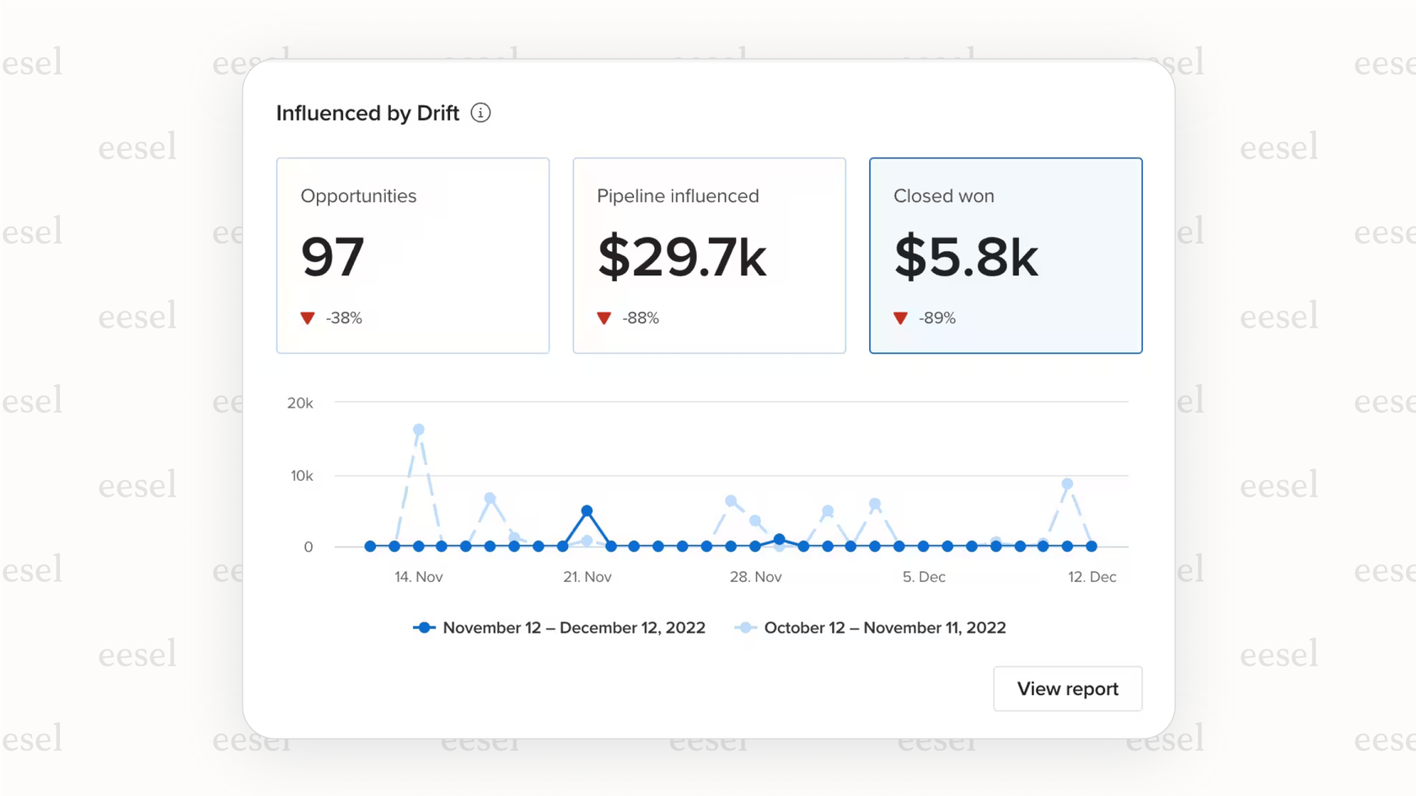The image size is (1416, 796).
Task: Click the Influenced by Drift heading
Action: tap(367, 112)
